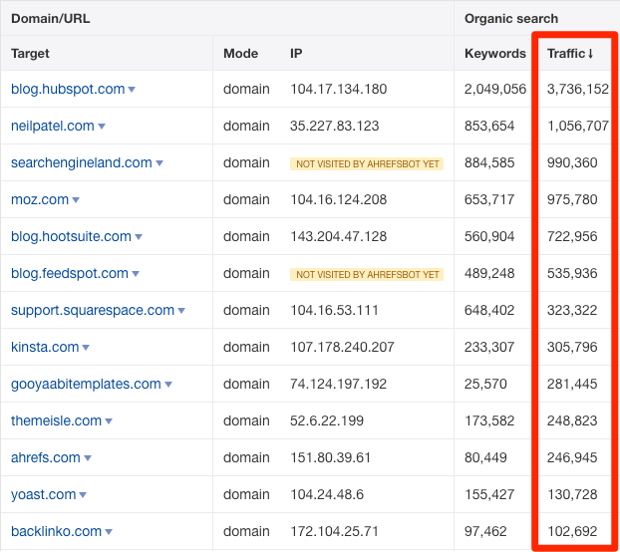Visit the themeisle.com domain link

(x=56, y=420)
